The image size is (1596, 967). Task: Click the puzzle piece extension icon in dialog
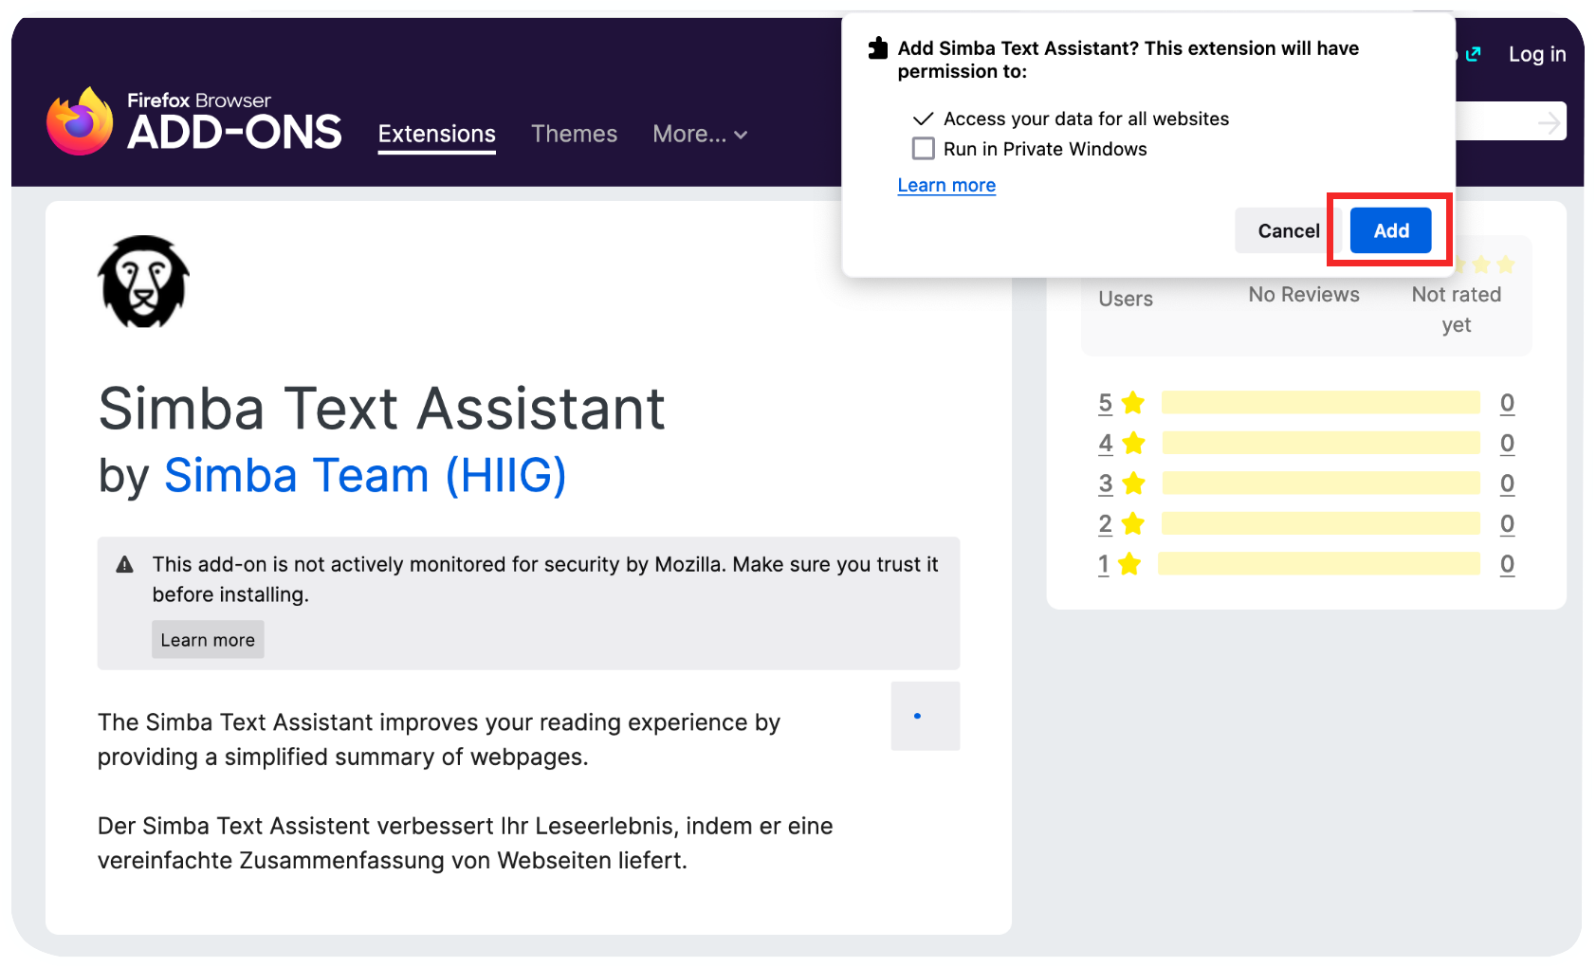878,48
